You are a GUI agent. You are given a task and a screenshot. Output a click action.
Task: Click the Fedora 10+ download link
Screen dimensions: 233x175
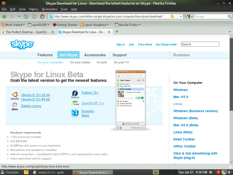90,92
